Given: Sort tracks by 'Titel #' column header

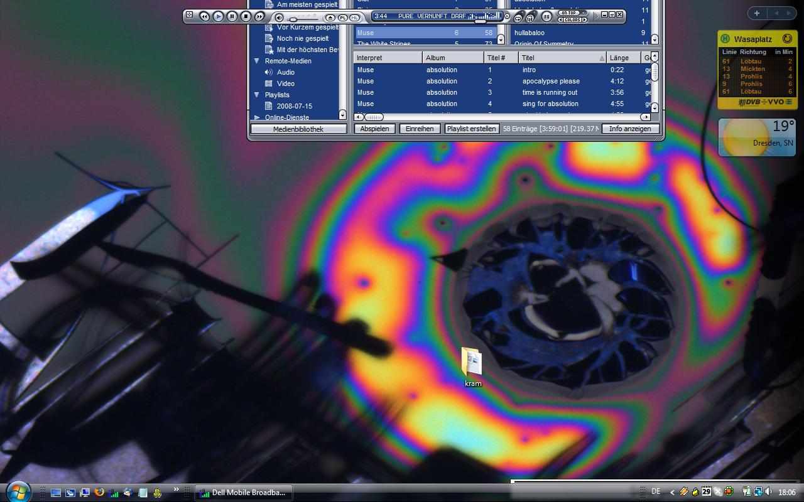Looking at the screenshot, I should point(501,58).
